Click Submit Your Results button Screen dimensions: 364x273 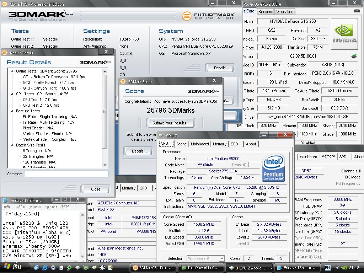pyautogui.click(x=171, y=123)
